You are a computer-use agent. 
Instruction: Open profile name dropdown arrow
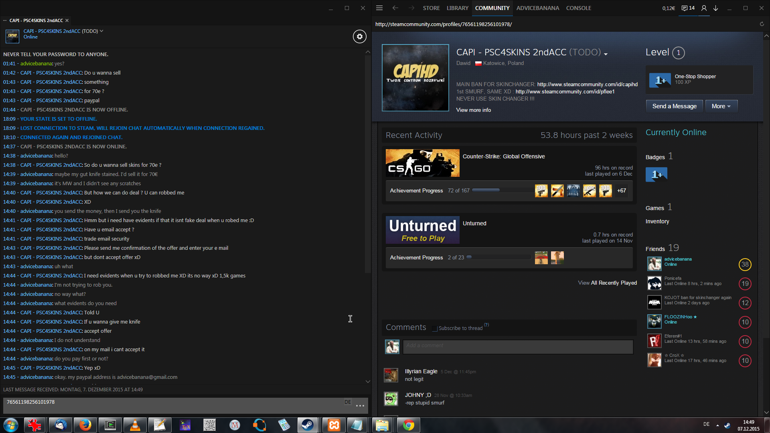pyautogui.click(x=606, y=54)
